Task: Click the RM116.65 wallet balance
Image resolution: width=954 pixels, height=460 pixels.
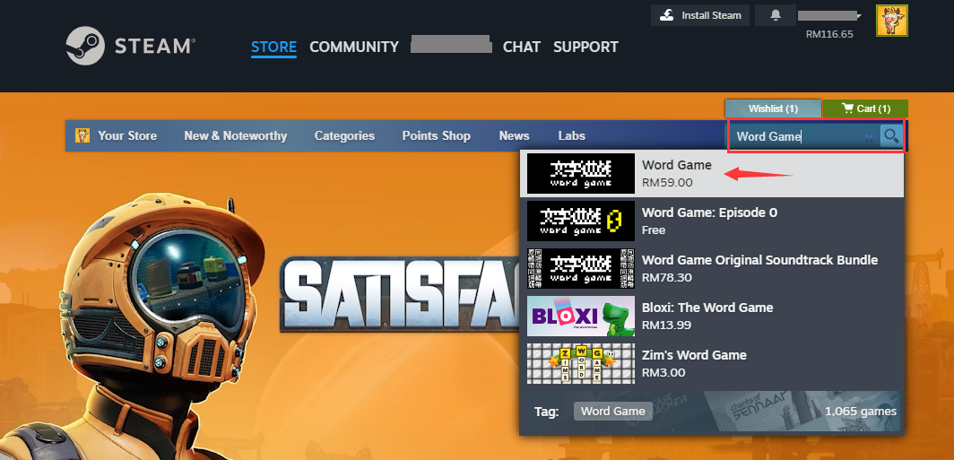Action: click(829, 34)
